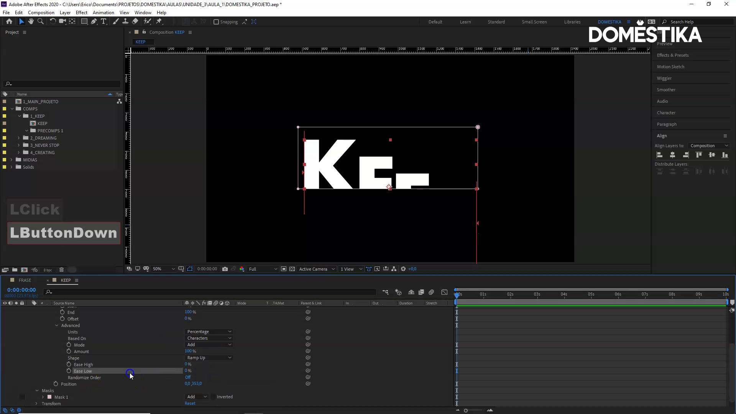Toggle Motion Blur enable icon in timeline
Image resolution: width=736 pixels, height=414 pixels.
click(431, 292)
